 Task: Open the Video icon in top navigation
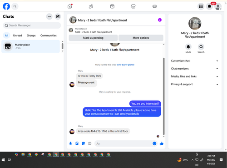[112, 6]
